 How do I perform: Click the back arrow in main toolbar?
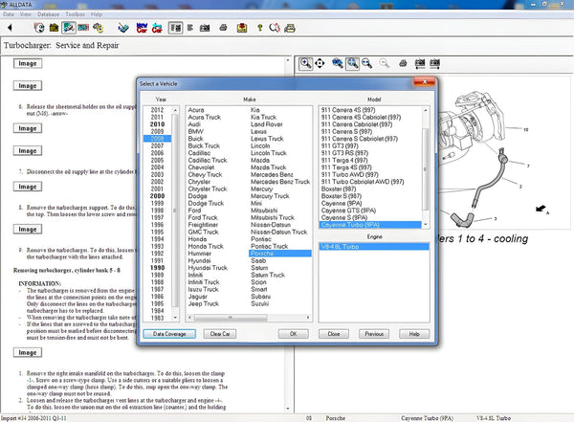pyautogui.click(x=10, y=28)
